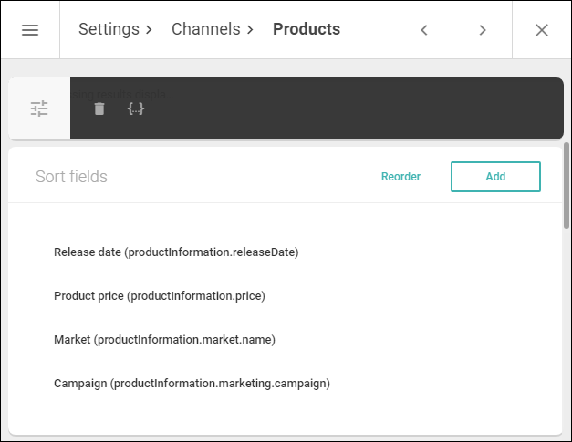This screenshot has height=442, width=572.
Task: Go to next item arrow
Action: tap(483, 30)
